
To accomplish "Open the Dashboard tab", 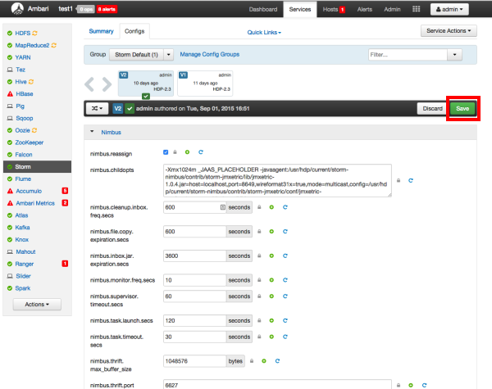I will (263, 9).
